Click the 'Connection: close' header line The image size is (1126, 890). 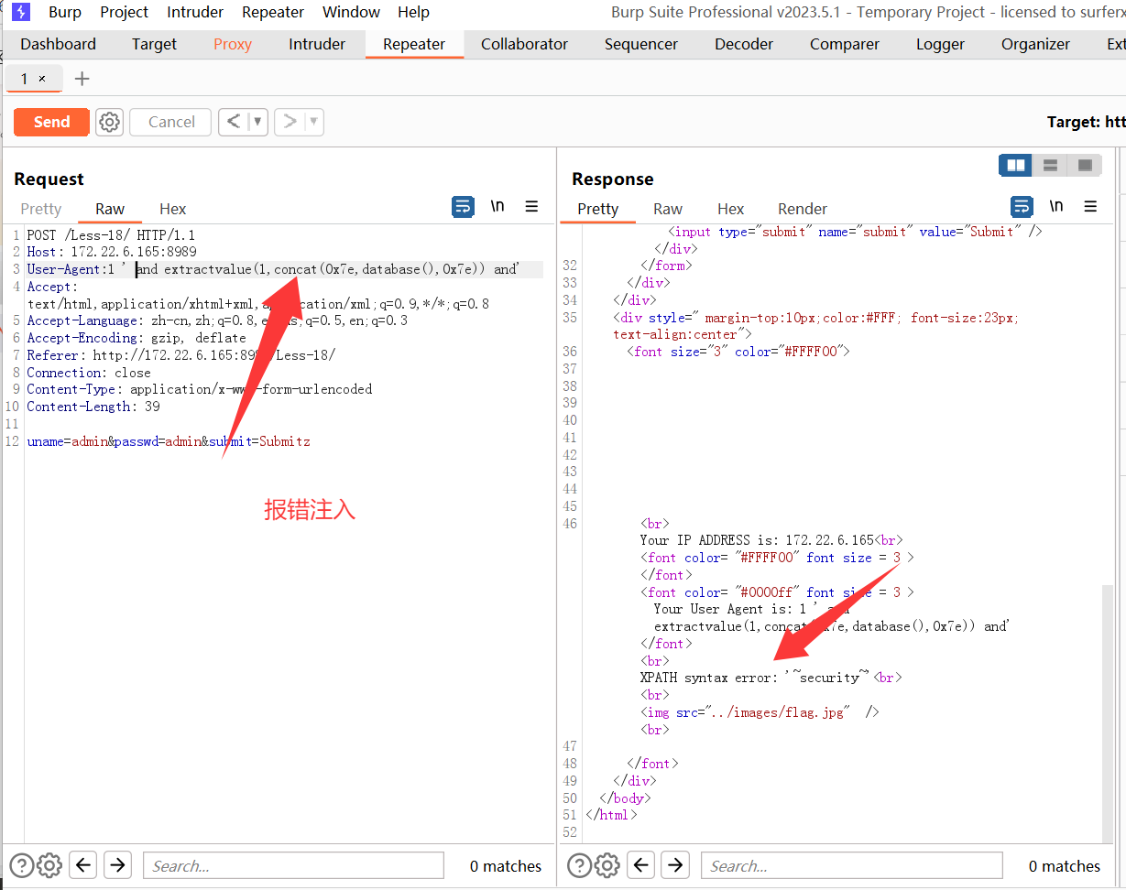(89, 373)
